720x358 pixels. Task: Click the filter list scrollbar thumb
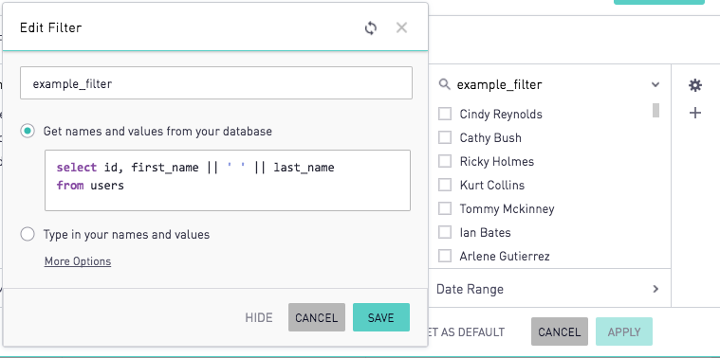pos(655,111)
